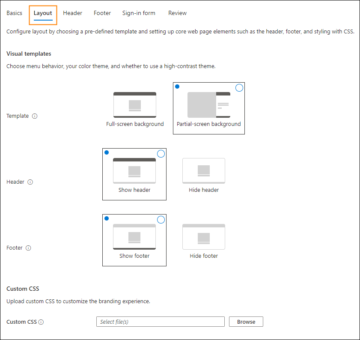Click the info icon next to Template
The width and height of the screenshot is (360, 340).
tap(35, 116)
